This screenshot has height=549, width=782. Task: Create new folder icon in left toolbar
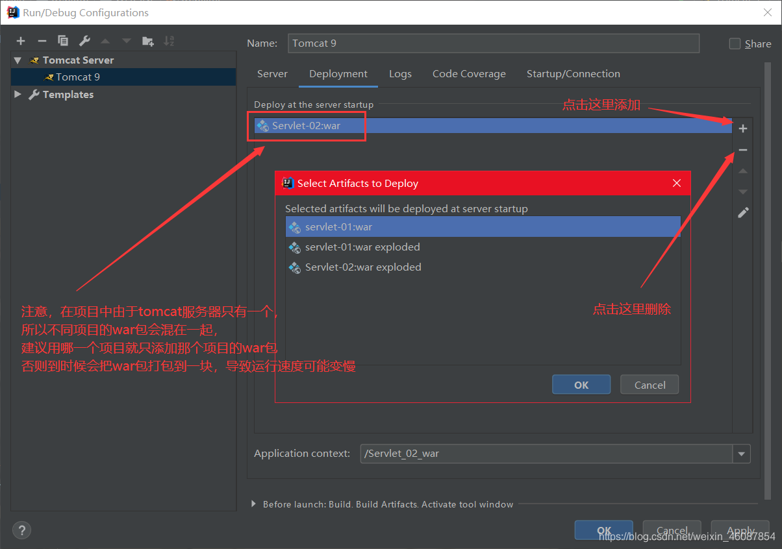click(148, 41)
